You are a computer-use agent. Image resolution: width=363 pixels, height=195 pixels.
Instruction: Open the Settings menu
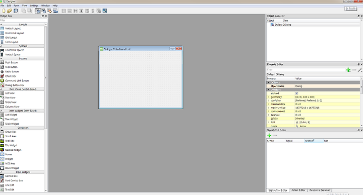tap(34, 6)
